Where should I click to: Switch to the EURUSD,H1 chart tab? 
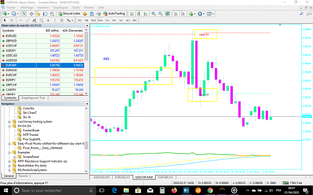click(123, 177)
